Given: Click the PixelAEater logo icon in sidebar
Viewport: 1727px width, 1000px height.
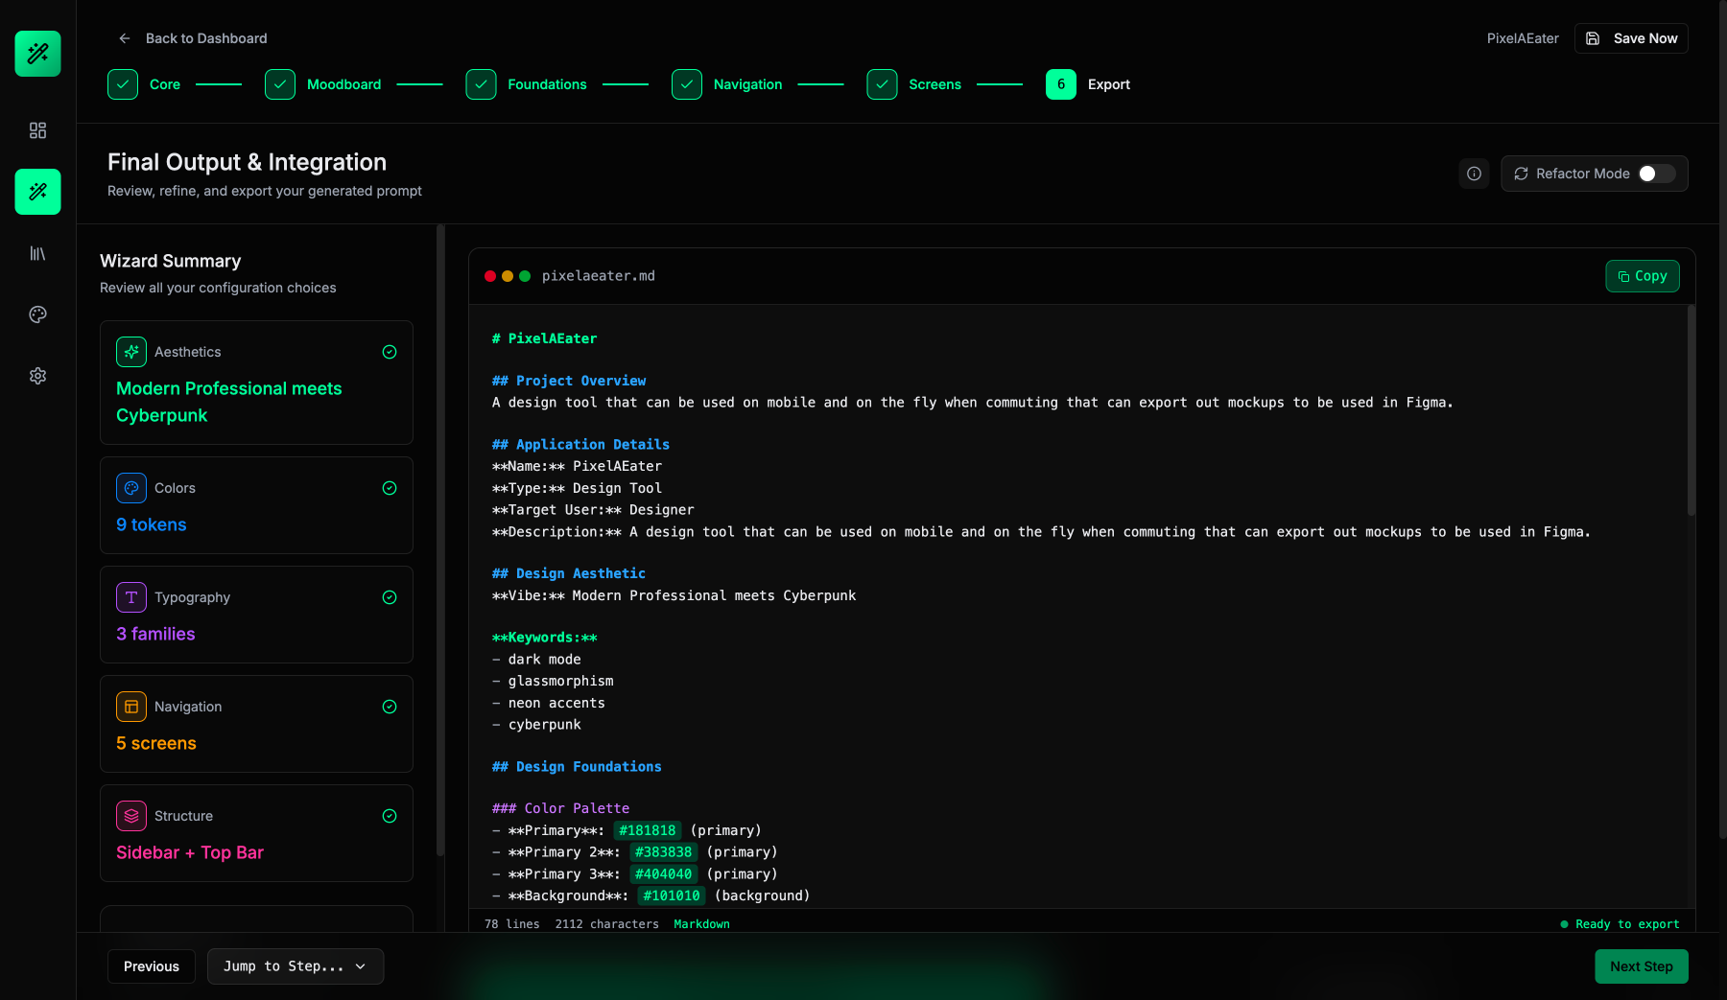Looking at the screenshot, I should point(37,54).
